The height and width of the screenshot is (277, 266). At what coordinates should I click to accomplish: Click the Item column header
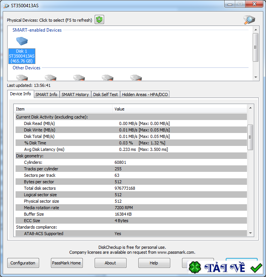63,109
